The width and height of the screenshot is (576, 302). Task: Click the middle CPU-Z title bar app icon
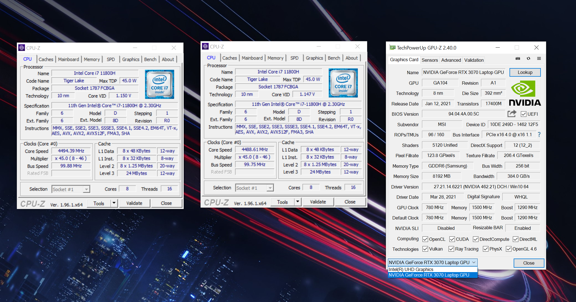coord(205,46)
